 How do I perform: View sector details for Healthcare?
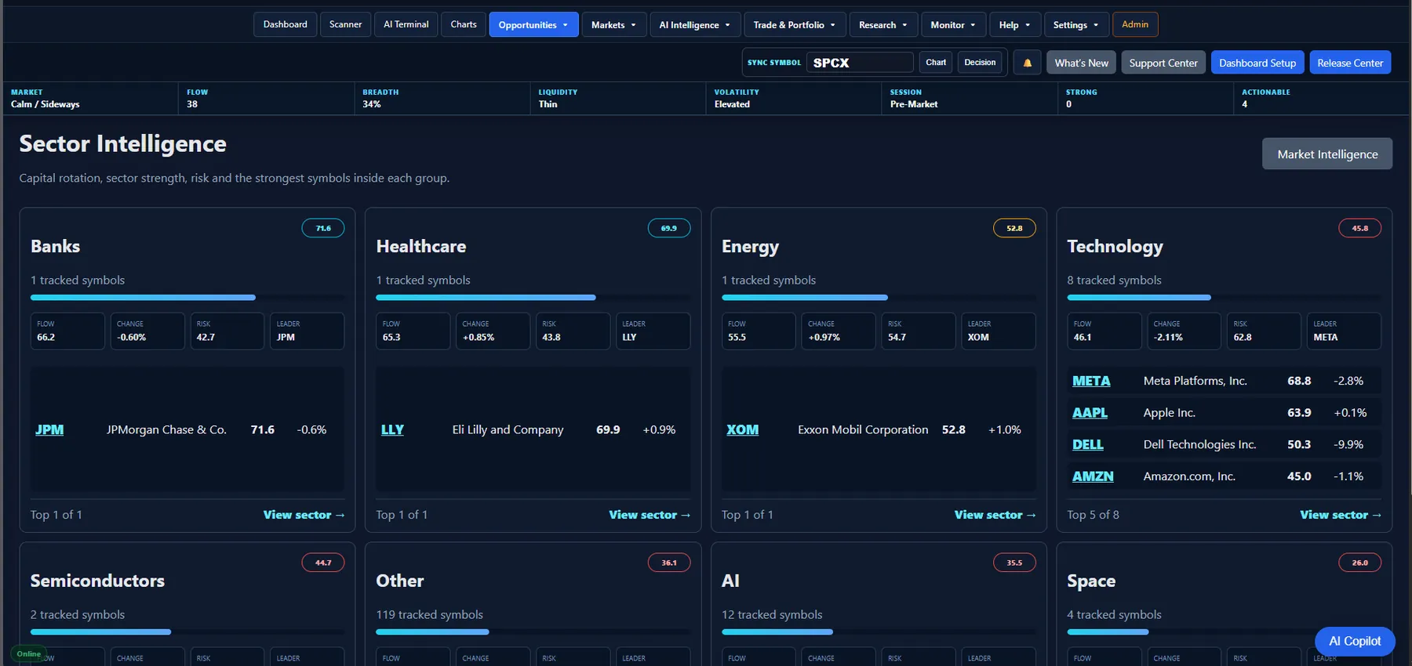click(x=650, y=515)
